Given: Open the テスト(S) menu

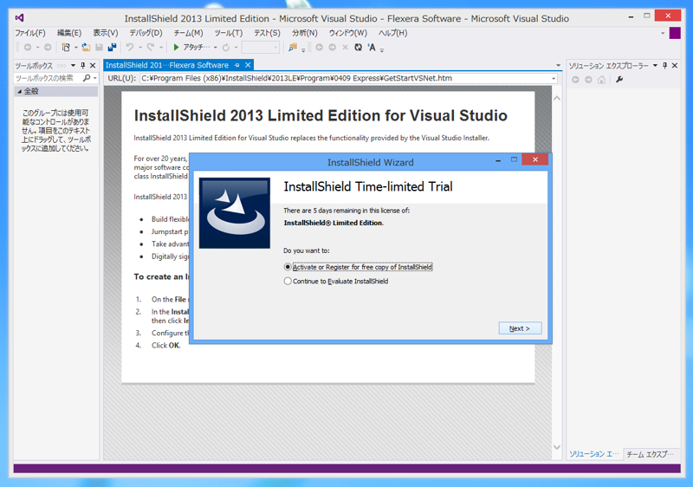Looking at the screenshot, I should click(x=267, y=33).
